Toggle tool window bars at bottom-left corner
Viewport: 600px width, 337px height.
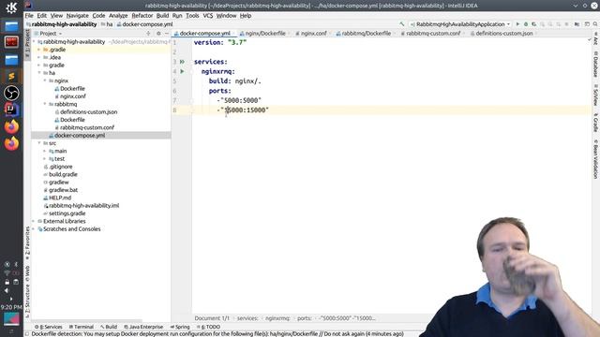(x=27, y=333)
